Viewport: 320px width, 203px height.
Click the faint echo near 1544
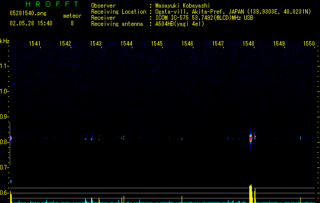tap(124, 138)
